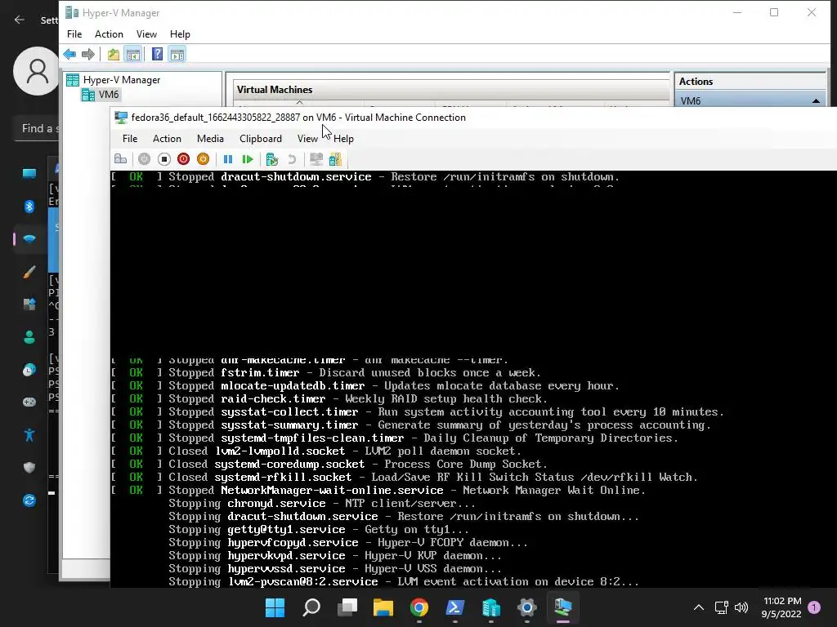This screenshot has height=627, width=837.
Task: Open Hyper-V Manager toolbar Help icon
Action: [x=157, y=54]
